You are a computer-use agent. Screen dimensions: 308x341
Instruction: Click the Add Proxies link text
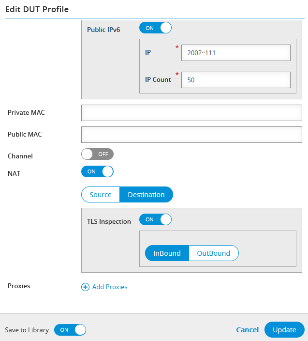[110, 287]
